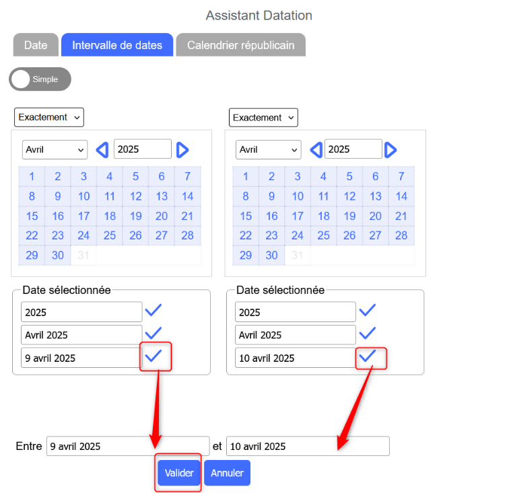511x493 pixels.
Task: Click previous year arrow in left calendar
Action: (x=102, y=149)
